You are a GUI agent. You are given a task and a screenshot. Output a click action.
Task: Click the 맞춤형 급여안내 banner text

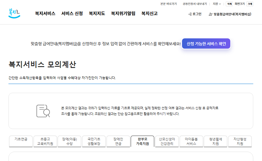click(x=106, y=44)
